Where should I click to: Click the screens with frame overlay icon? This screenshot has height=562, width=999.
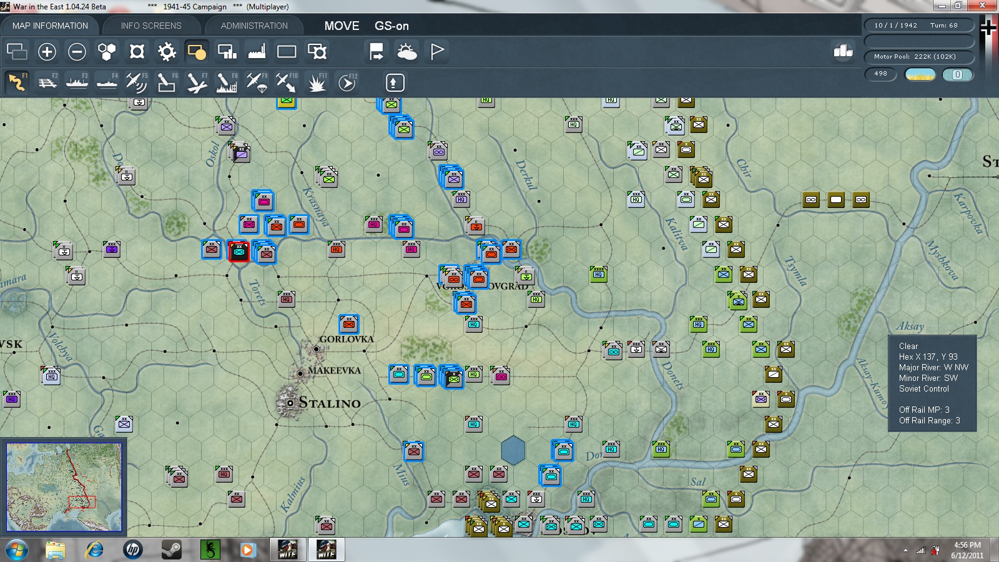click(x=317, y=51)
